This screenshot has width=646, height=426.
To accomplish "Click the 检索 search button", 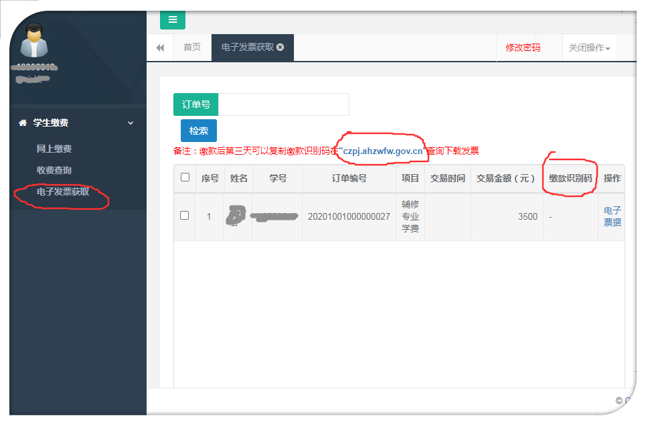I will pyautogui.click(x=199, y=131).
